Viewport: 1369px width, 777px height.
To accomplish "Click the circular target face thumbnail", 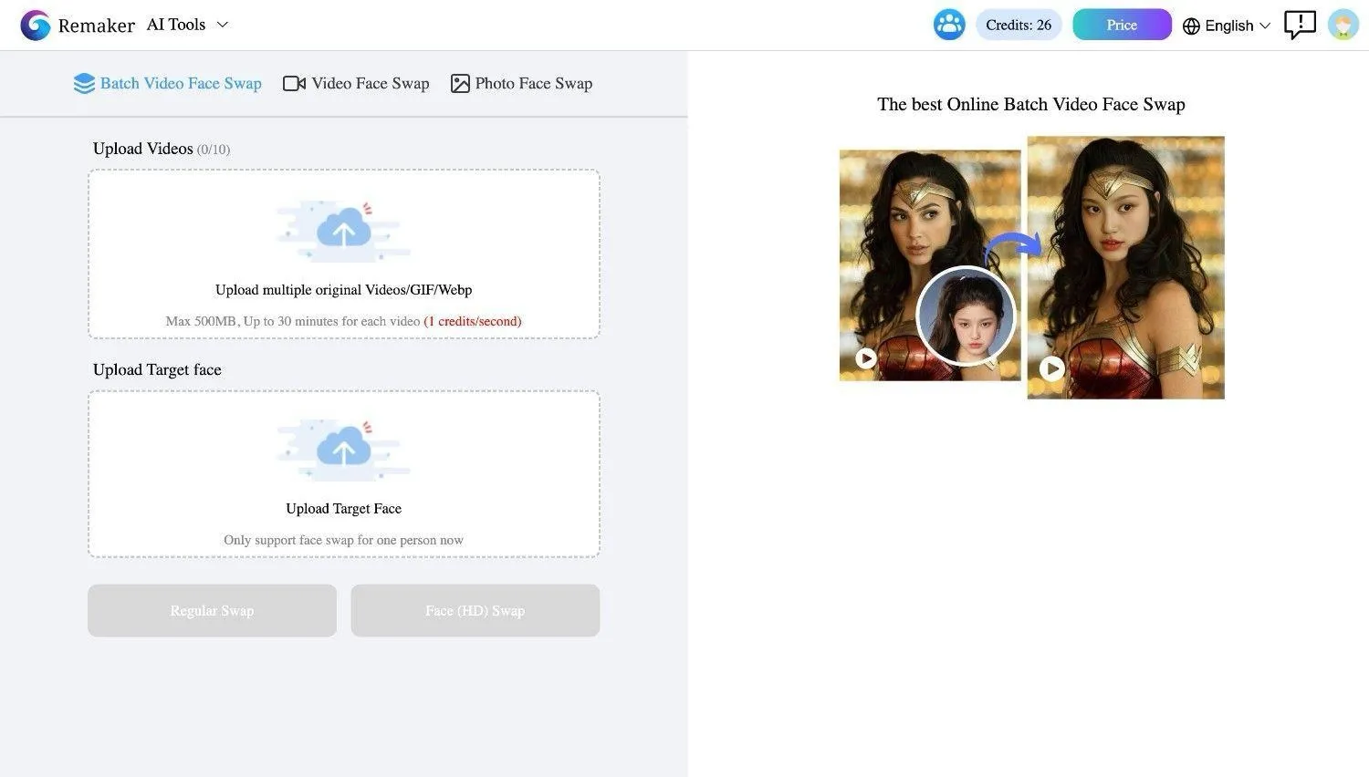I will pos(966,316).
